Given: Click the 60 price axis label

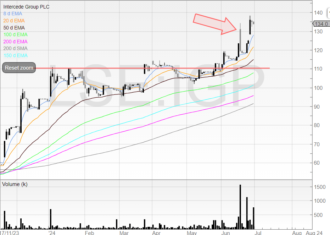Looking at the screenshot, I should [317, 163].
